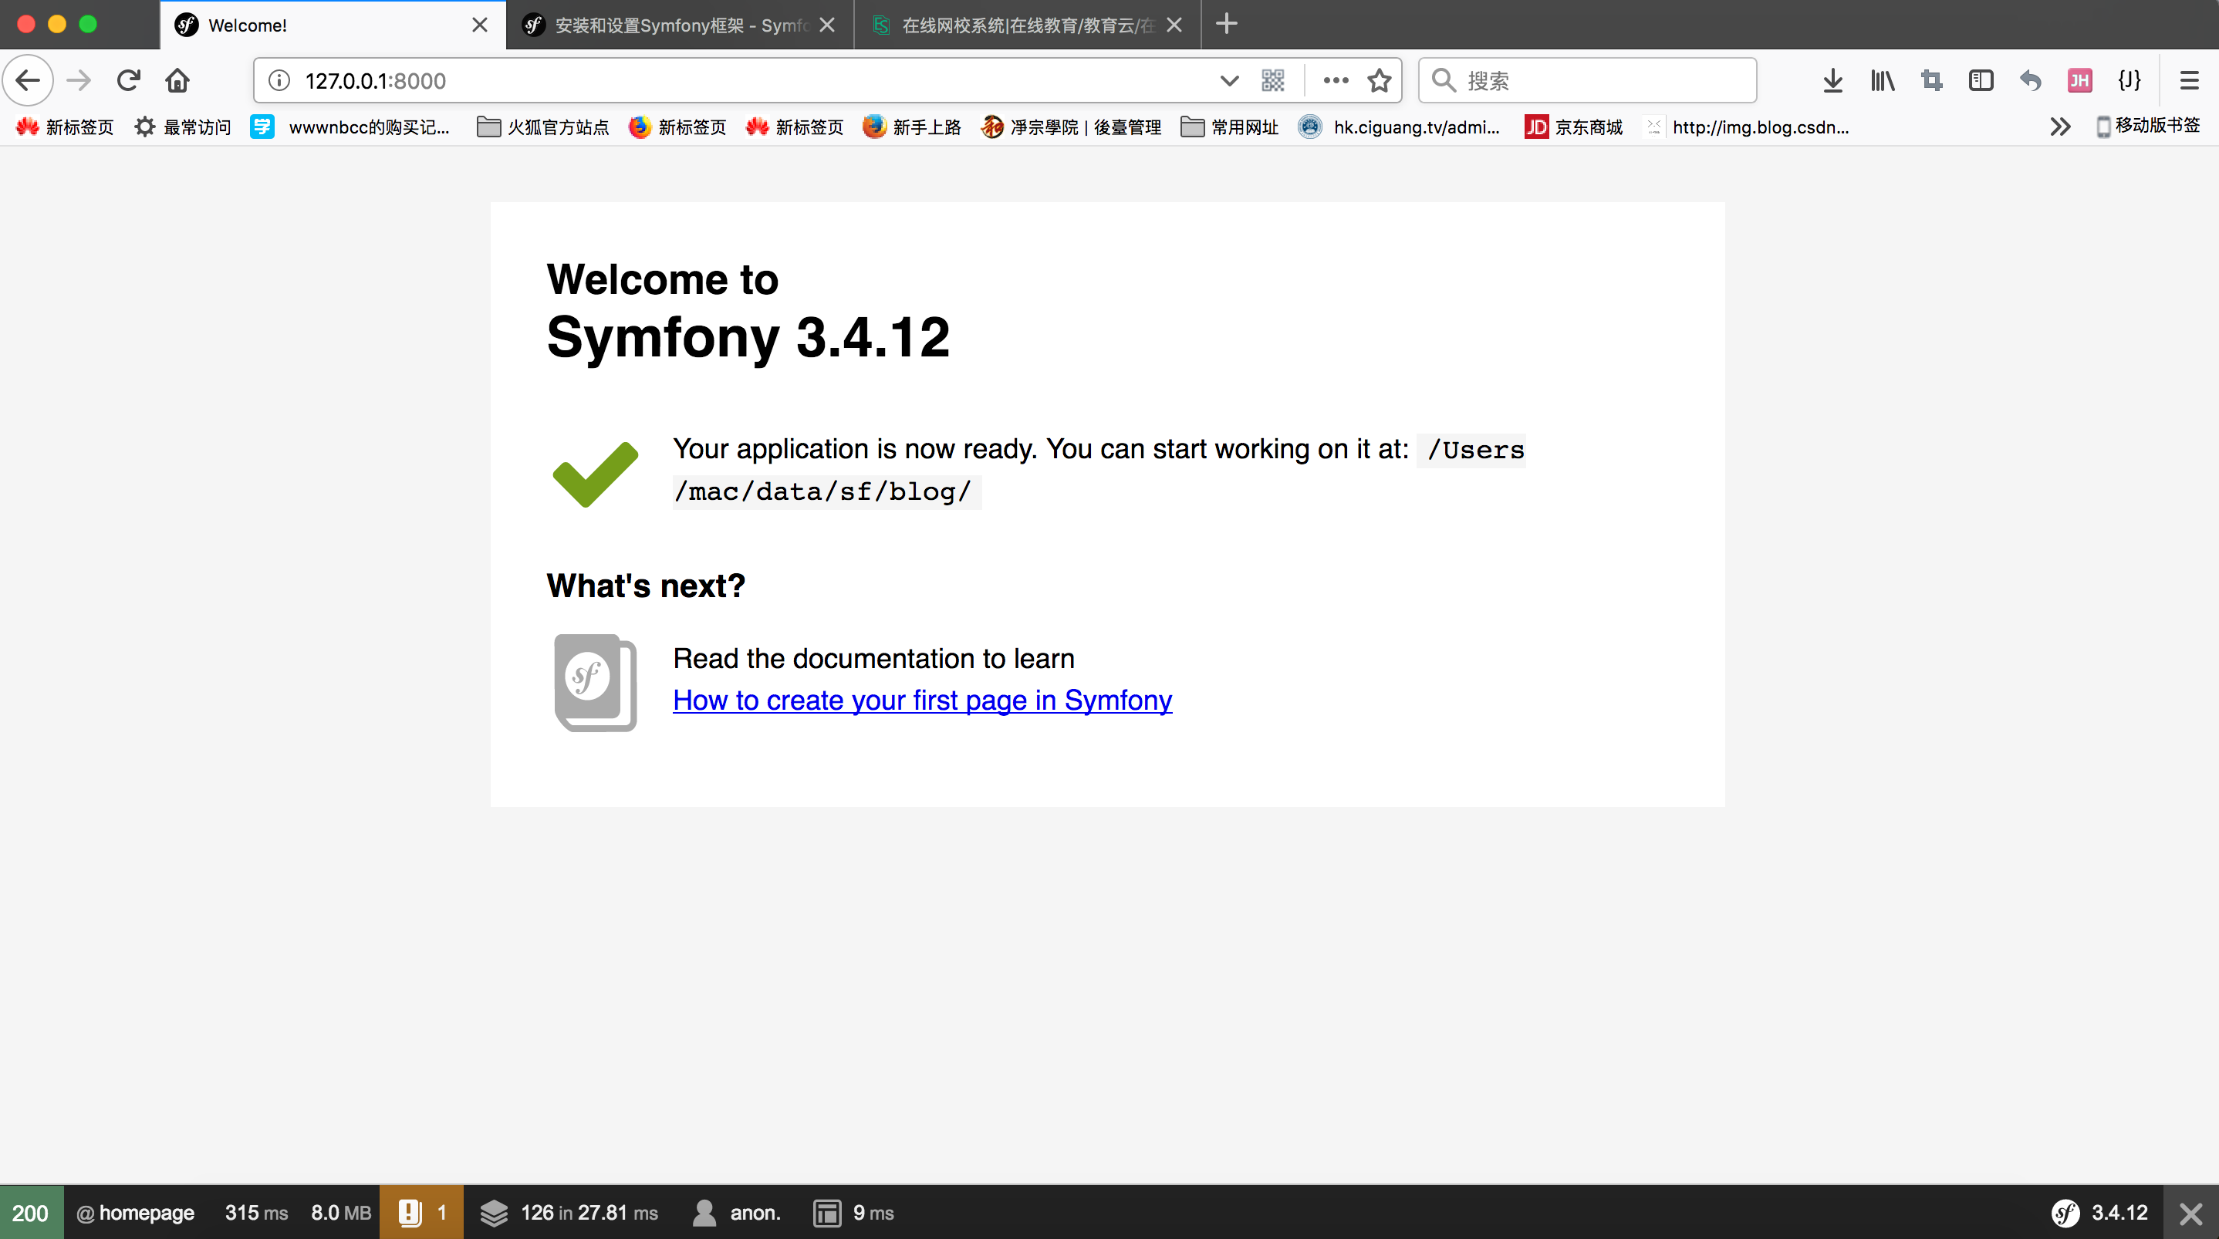Image resolution: width=2219 pixels, height=1239 pixels.
Task: Open the @ homepage route panel
Action: point(135,1212)
